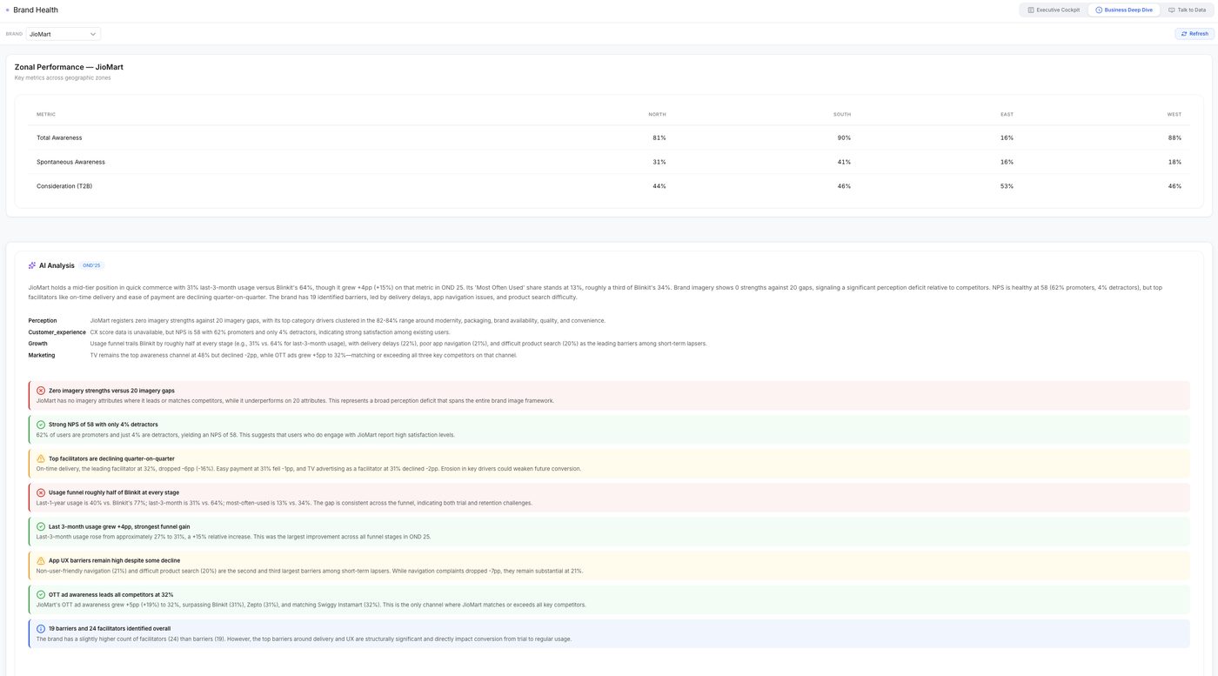Click the OND'25 period badge
Viewport: 1218px width, 676px height.
pos(91,265)
